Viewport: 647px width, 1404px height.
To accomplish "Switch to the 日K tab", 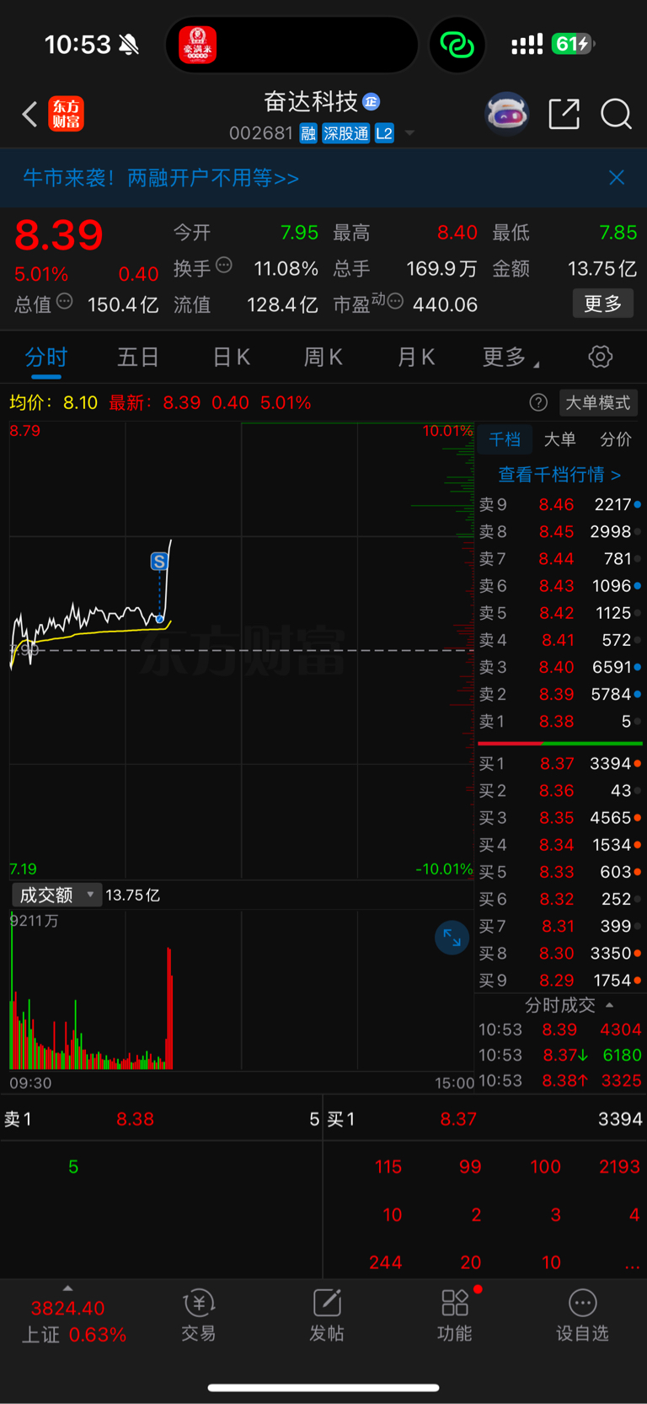I will pyautogui.click(x=231, y=358).
